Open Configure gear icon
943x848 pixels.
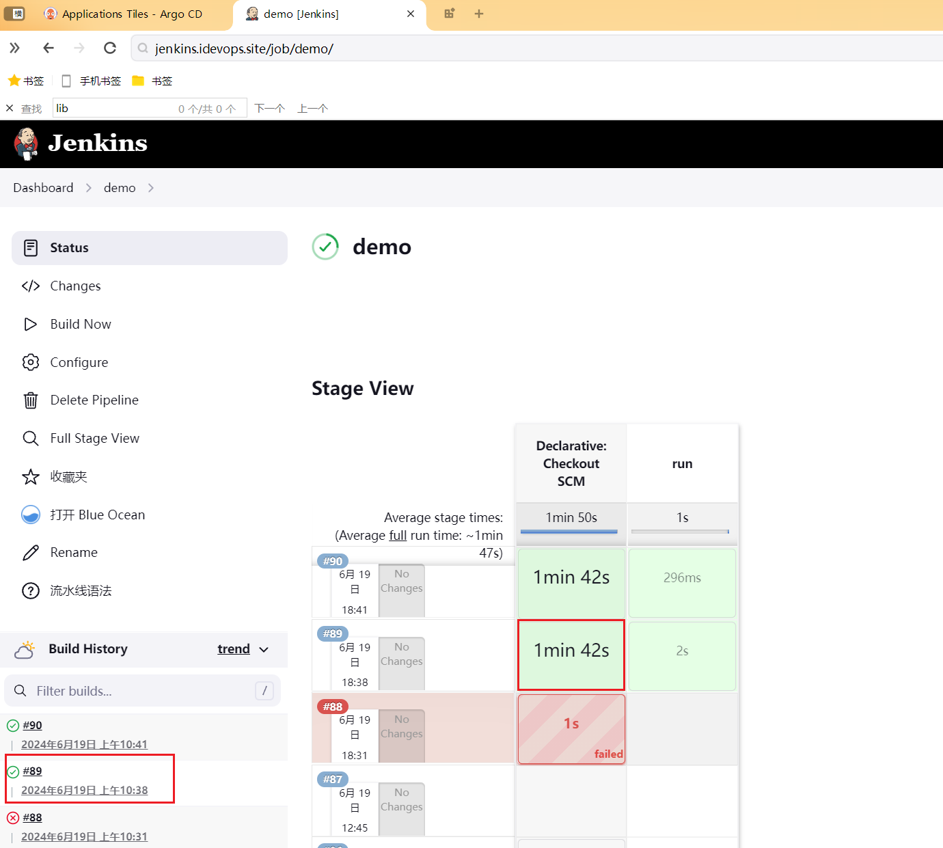point(31,362)
